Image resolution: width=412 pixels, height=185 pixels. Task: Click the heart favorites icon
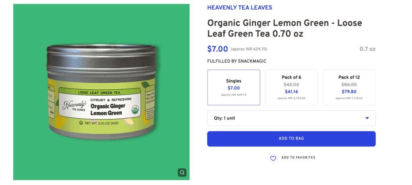point(273,158)
